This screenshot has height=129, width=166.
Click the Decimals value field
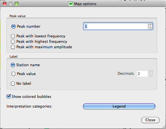(142, 73)
